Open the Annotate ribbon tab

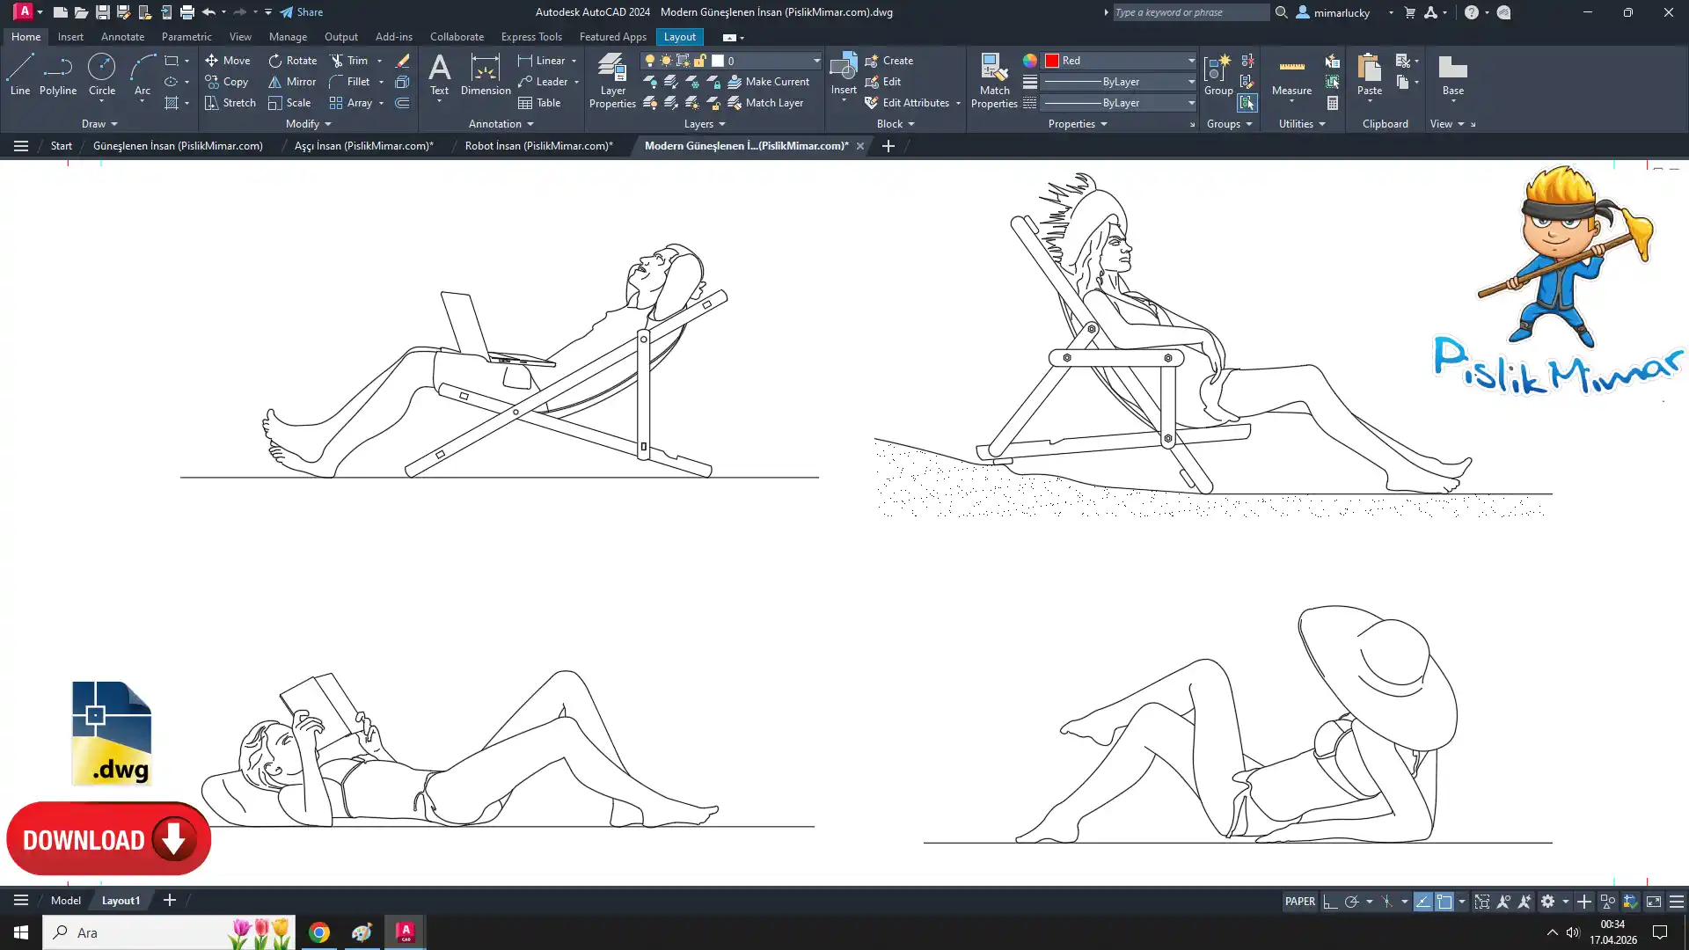point(122,37)
